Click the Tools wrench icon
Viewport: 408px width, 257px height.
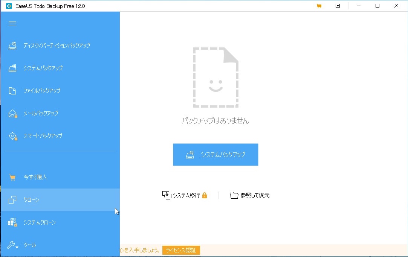tap(11, 245)
